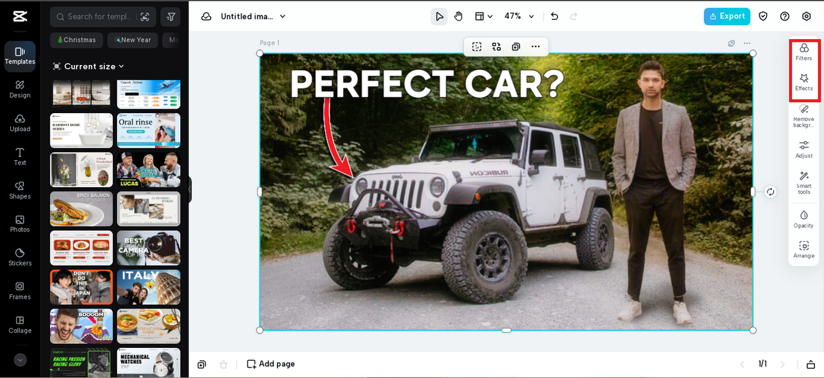Expand the Current size dropdown
This screenshot has width=824, height=378.
click(89, 66)
